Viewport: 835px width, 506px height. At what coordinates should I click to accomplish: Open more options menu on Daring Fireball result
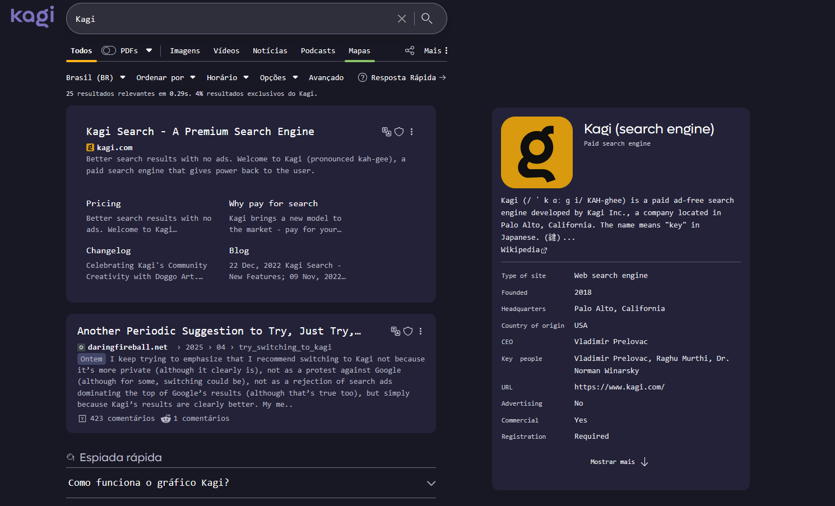pos(420,331)
